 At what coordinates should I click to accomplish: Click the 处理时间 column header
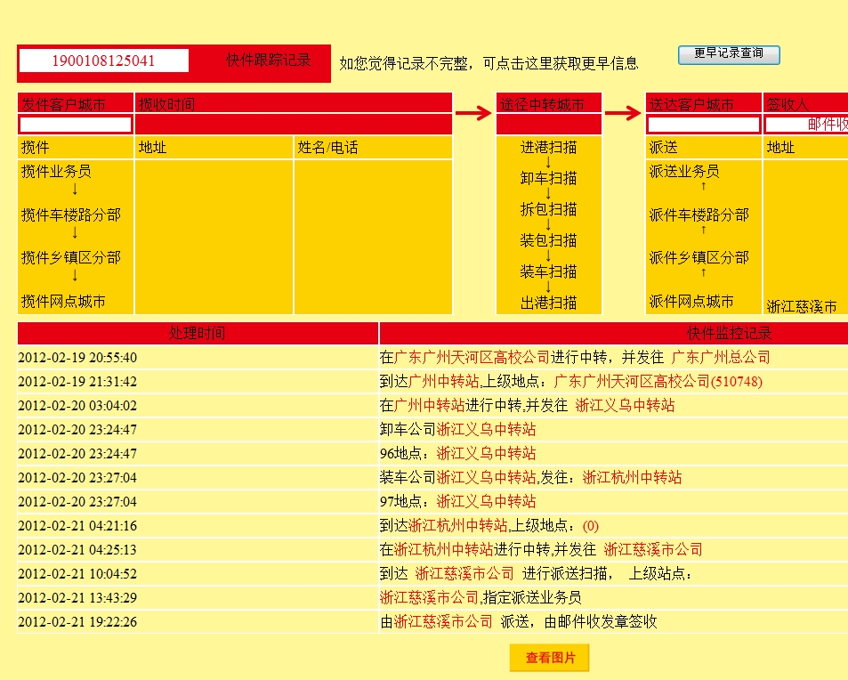198,334
